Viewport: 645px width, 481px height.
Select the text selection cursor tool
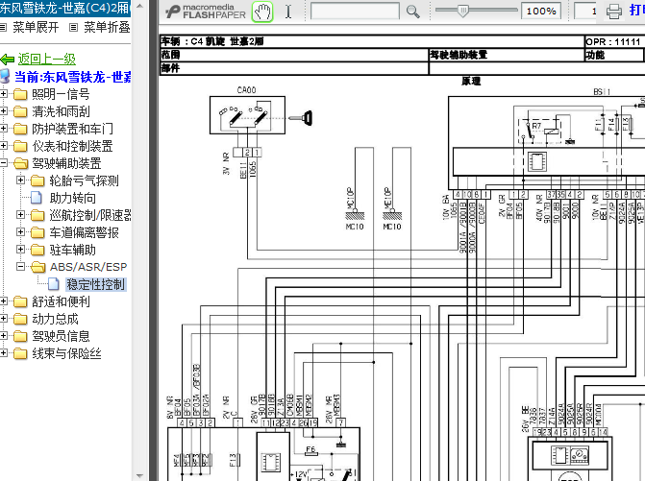pyautogui.click(x=288, y=12)
